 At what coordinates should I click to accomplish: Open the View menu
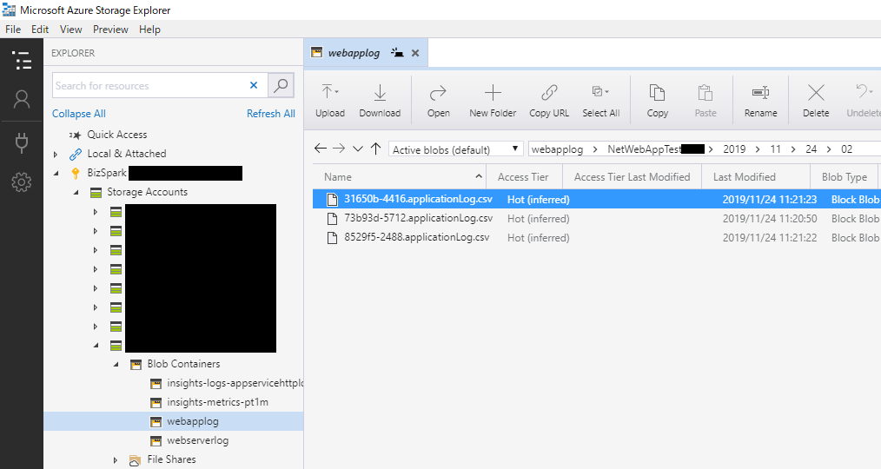(x=70, y=30)
